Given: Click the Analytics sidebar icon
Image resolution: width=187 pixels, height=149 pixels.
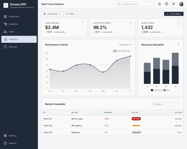Looking at the screenshot, I should (6, 39).
